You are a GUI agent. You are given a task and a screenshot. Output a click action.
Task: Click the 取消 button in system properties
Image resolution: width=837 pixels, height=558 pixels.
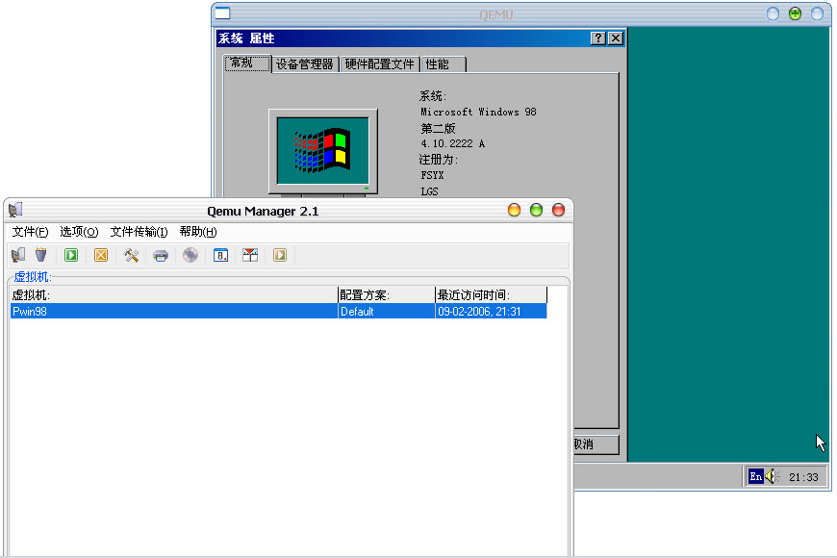(596, 444)
